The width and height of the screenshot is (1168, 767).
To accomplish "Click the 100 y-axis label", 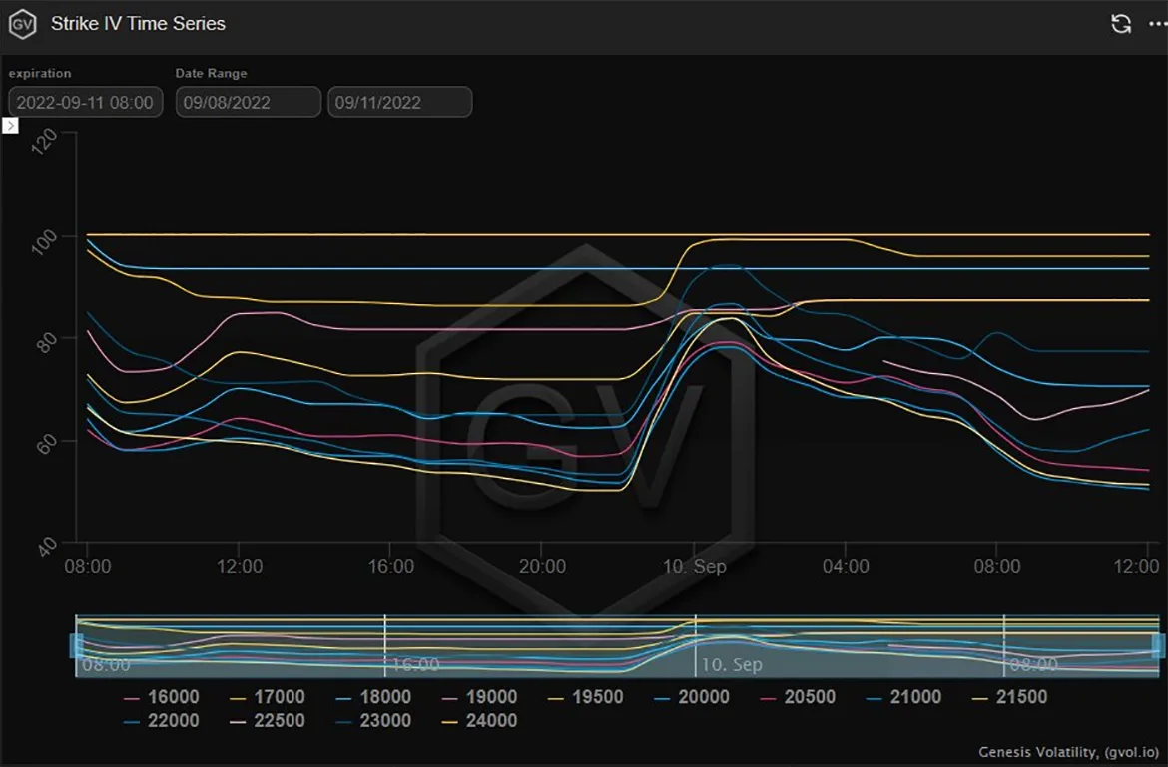I will tap(45, 241).
